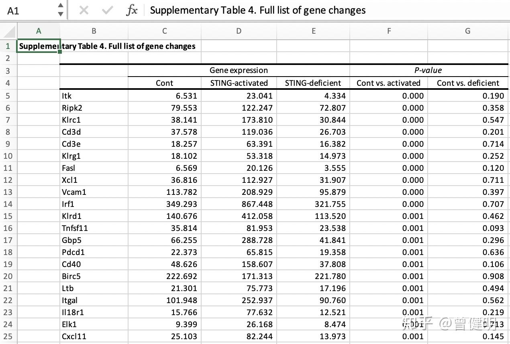
Task: Select column C header
Action: [165, 31]
